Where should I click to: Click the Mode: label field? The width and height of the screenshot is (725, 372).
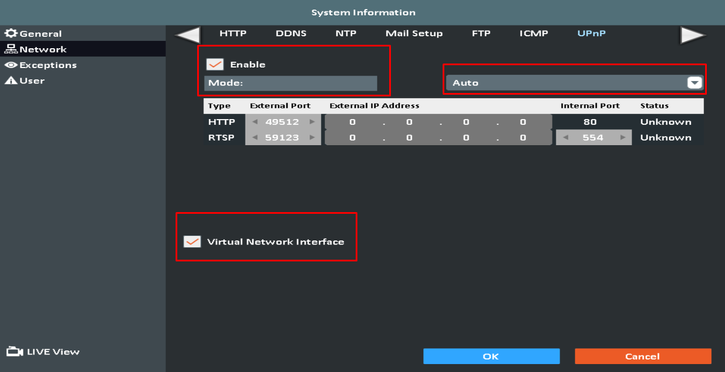[x=290, y=83]
